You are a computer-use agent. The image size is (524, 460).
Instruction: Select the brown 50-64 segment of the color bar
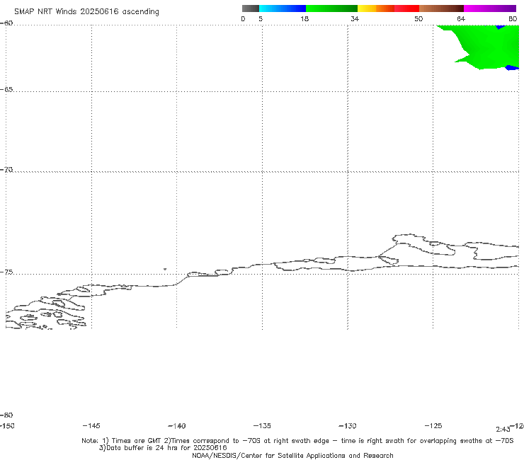[441, 8]
